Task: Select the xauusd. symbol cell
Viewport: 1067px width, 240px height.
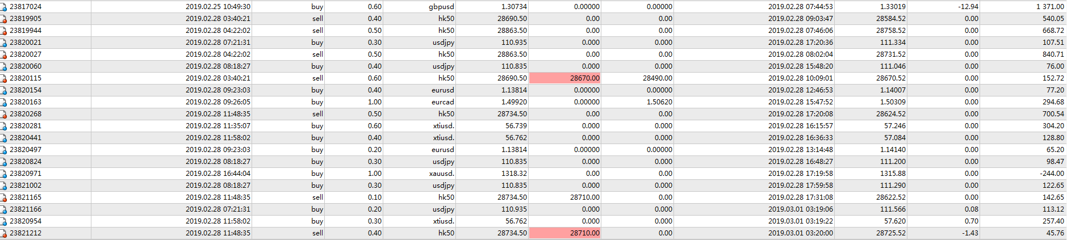Action: click(x=442, y=174)
